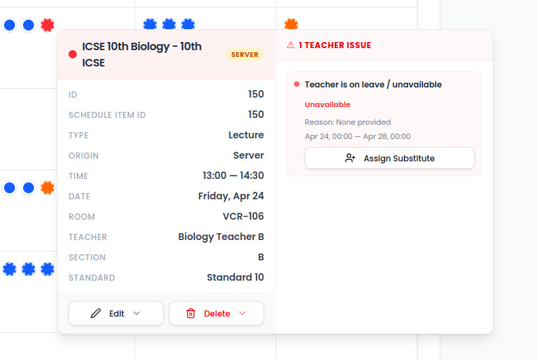Click the orange dashed dot at top of third column
537x360 pixels.
(x=291, y=24)
